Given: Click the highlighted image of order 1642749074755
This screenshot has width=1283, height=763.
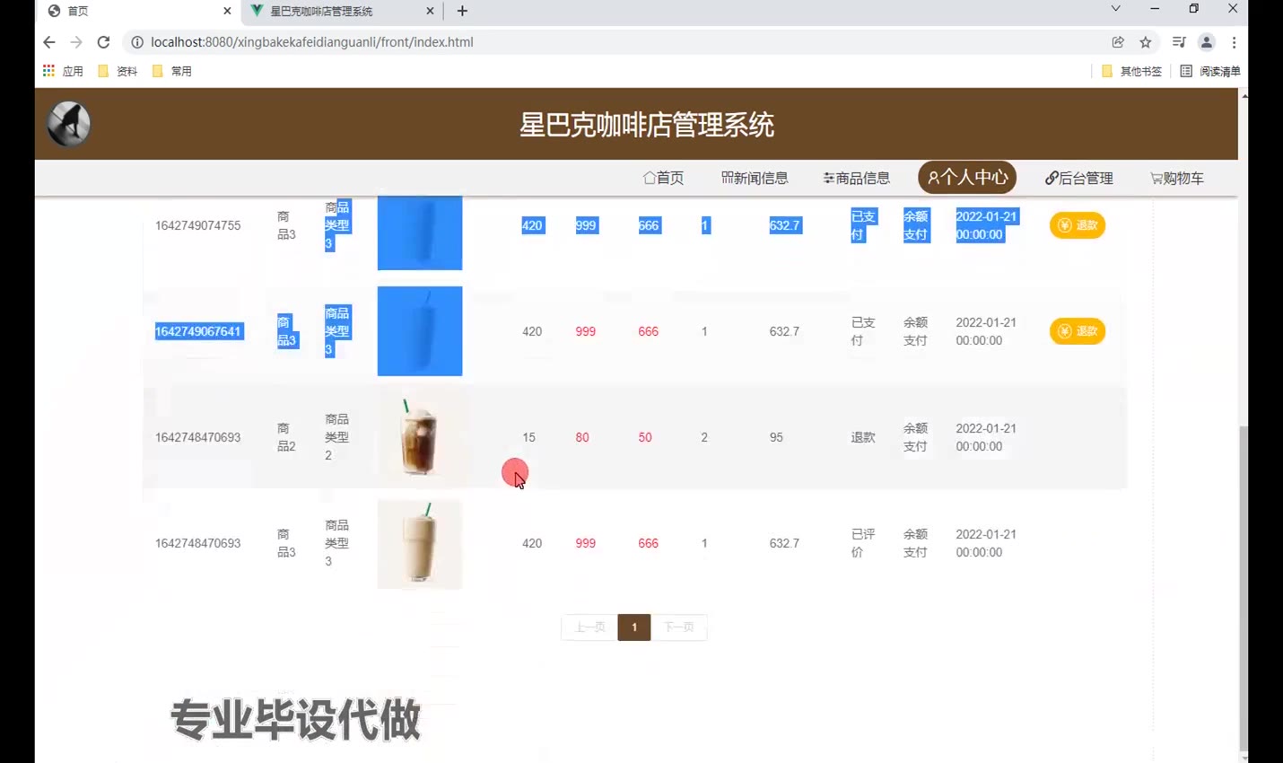Looking at the screenshot, I should tap(420, 232).
